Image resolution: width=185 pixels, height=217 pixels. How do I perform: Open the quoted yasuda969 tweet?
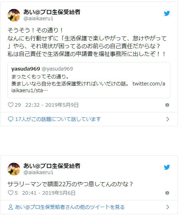tap(89, 80)
